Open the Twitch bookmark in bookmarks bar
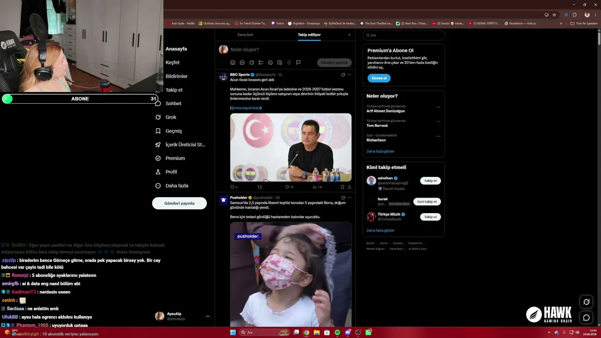Viewport: 601px width, 338px height. coord(277,23)
